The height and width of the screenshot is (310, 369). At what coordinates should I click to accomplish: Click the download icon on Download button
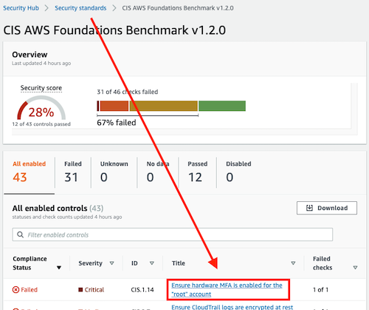[309, 208]
